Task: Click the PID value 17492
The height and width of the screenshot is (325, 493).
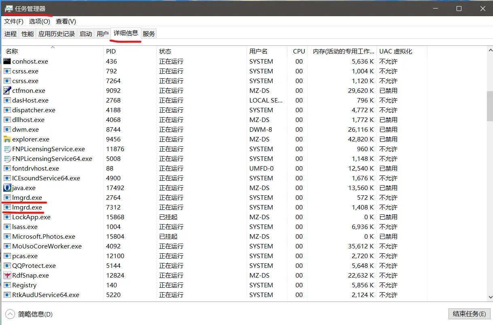Action: coord(115,188)
